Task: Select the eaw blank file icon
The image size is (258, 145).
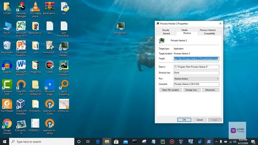Action: [x=50, y=28]
